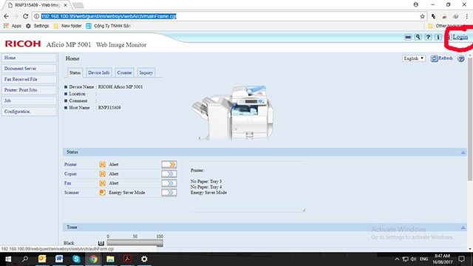
Task: Open the New folder bookmark
Action: [x=67, y=26]
